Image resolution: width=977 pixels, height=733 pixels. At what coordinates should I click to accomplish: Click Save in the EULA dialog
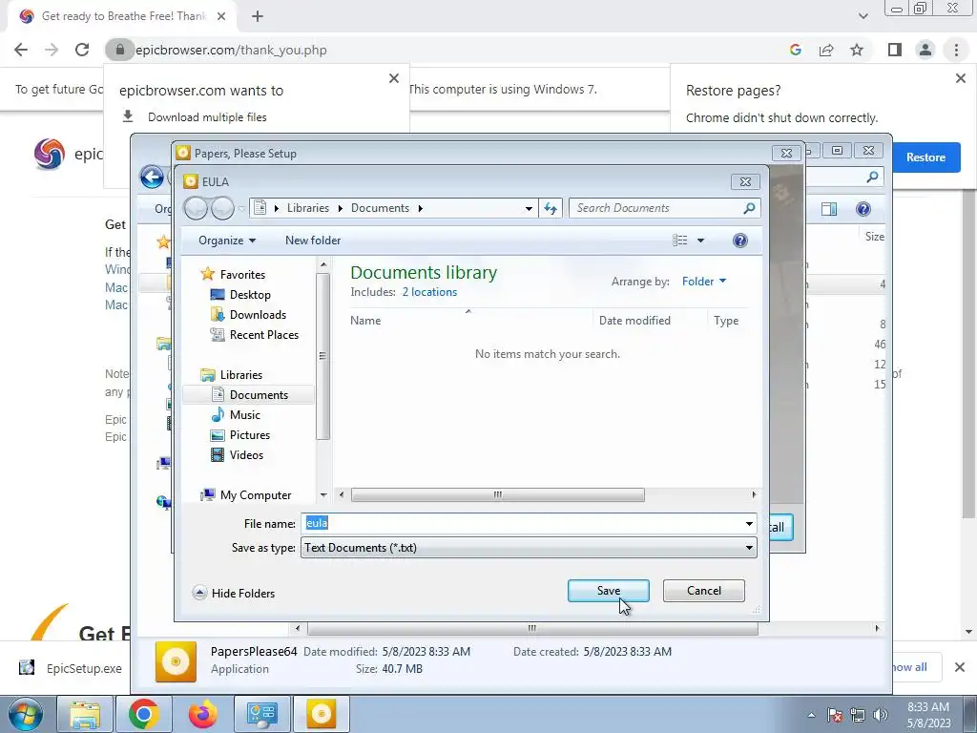tap(608, 591)
